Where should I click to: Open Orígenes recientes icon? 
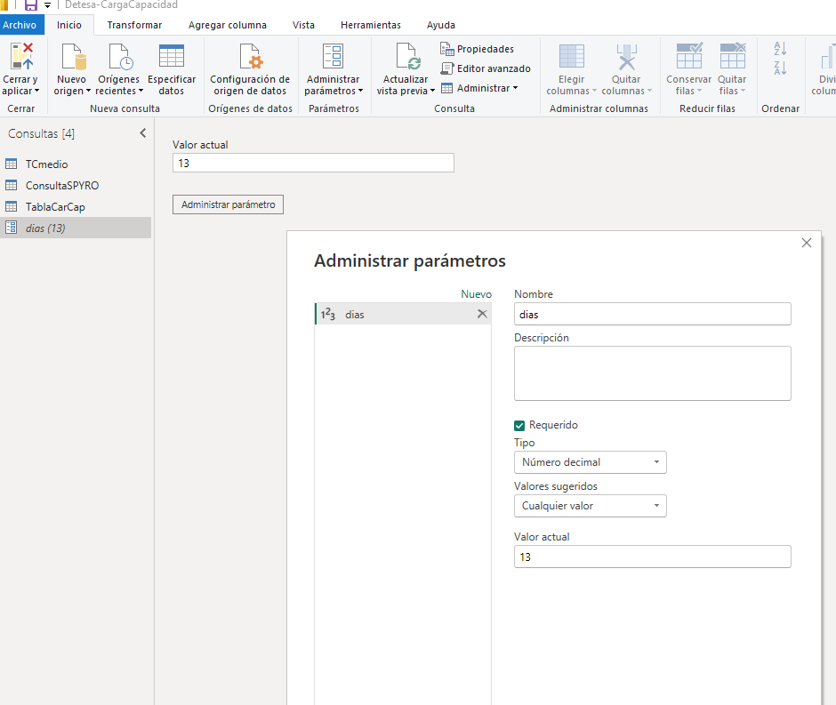click(x=120, y=57)
